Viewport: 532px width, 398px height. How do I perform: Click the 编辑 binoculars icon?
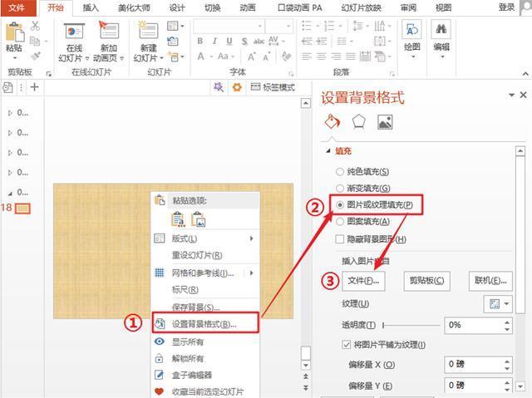point(441,30)
